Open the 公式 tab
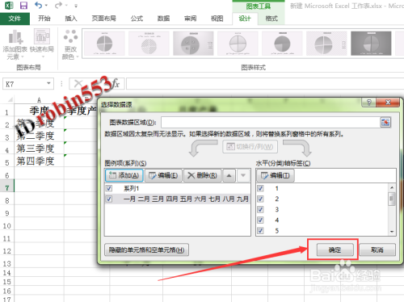This screenshot has width=404, height=302. point(137,19)
